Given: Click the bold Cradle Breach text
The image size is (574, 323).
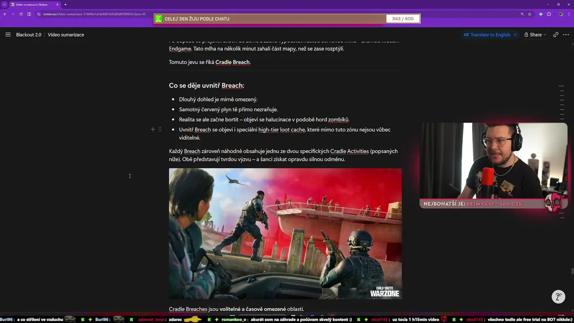Looking at the screenshot, I should 232,62.
